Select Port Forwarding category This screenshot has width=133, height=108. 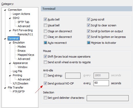(x=23, y=30)
